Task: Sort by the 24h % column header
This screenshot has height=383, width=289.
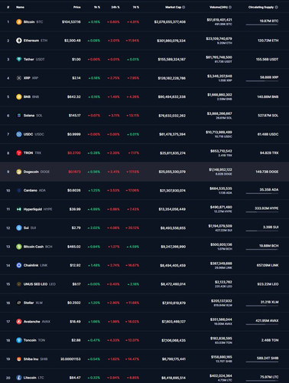Action: [x=115, y=7]
